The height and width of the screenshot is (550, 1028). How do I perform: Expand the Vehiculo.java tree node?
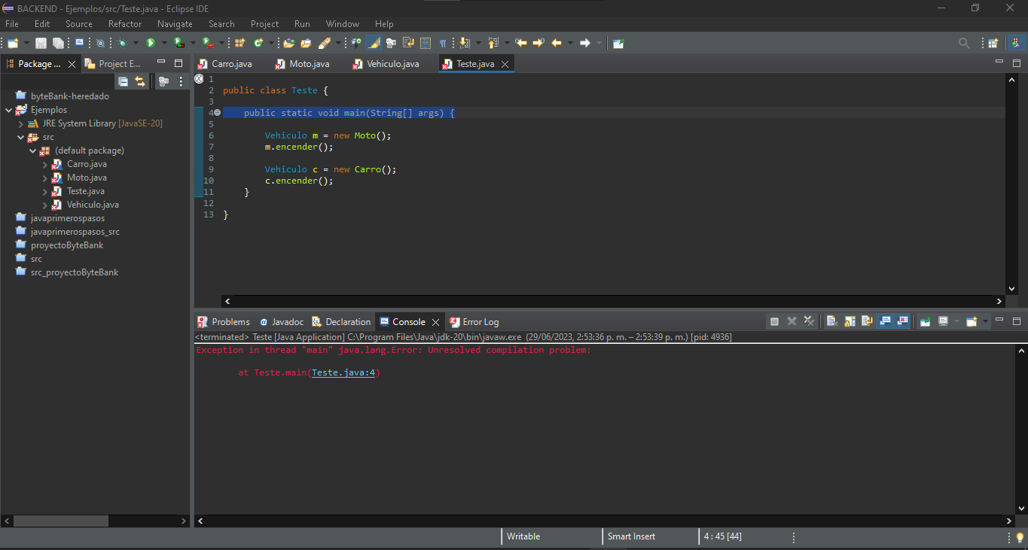[x=45, y=205]
